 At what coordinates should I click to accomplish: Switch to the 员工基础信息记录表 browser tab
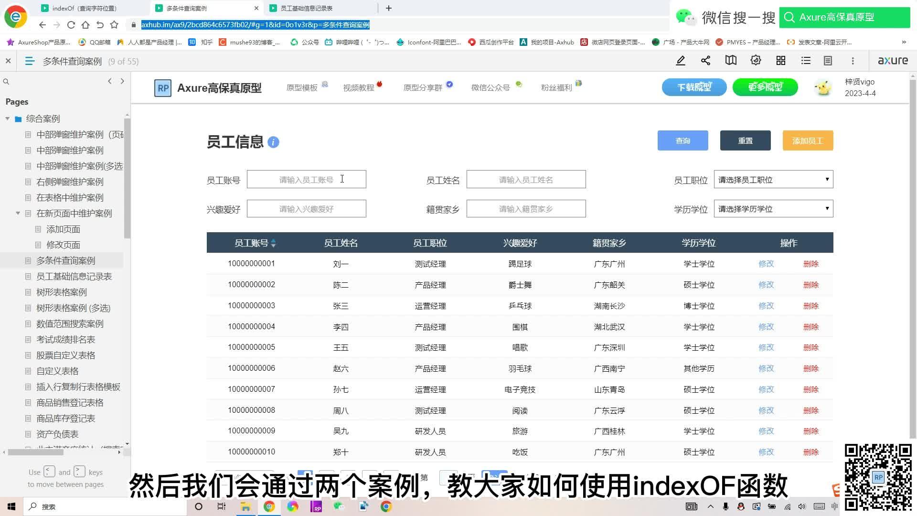(306, 8)
